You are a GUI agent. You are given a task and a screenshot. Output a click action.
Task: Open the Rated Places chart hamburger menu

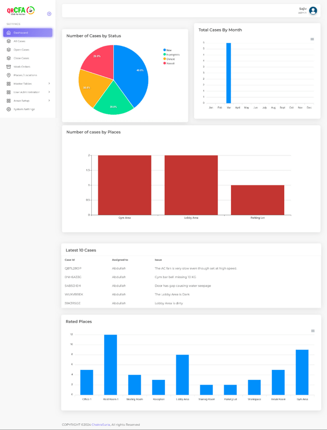[313, 331]
